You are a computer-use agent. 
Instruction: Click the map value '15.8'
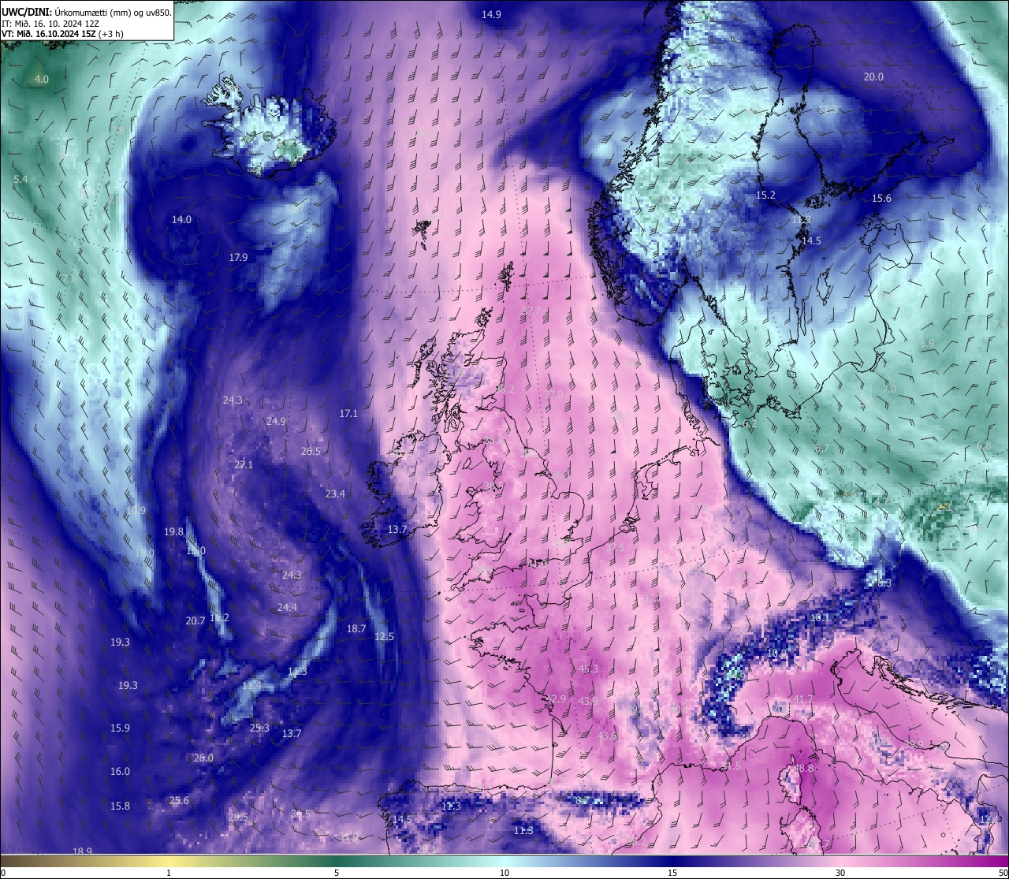coord(120,806)
